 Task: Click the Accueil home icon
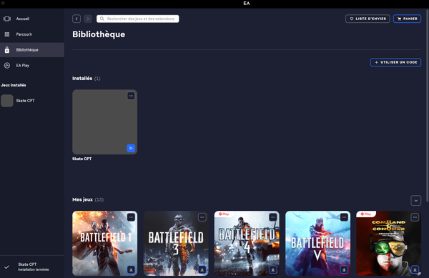click(7, 19)
